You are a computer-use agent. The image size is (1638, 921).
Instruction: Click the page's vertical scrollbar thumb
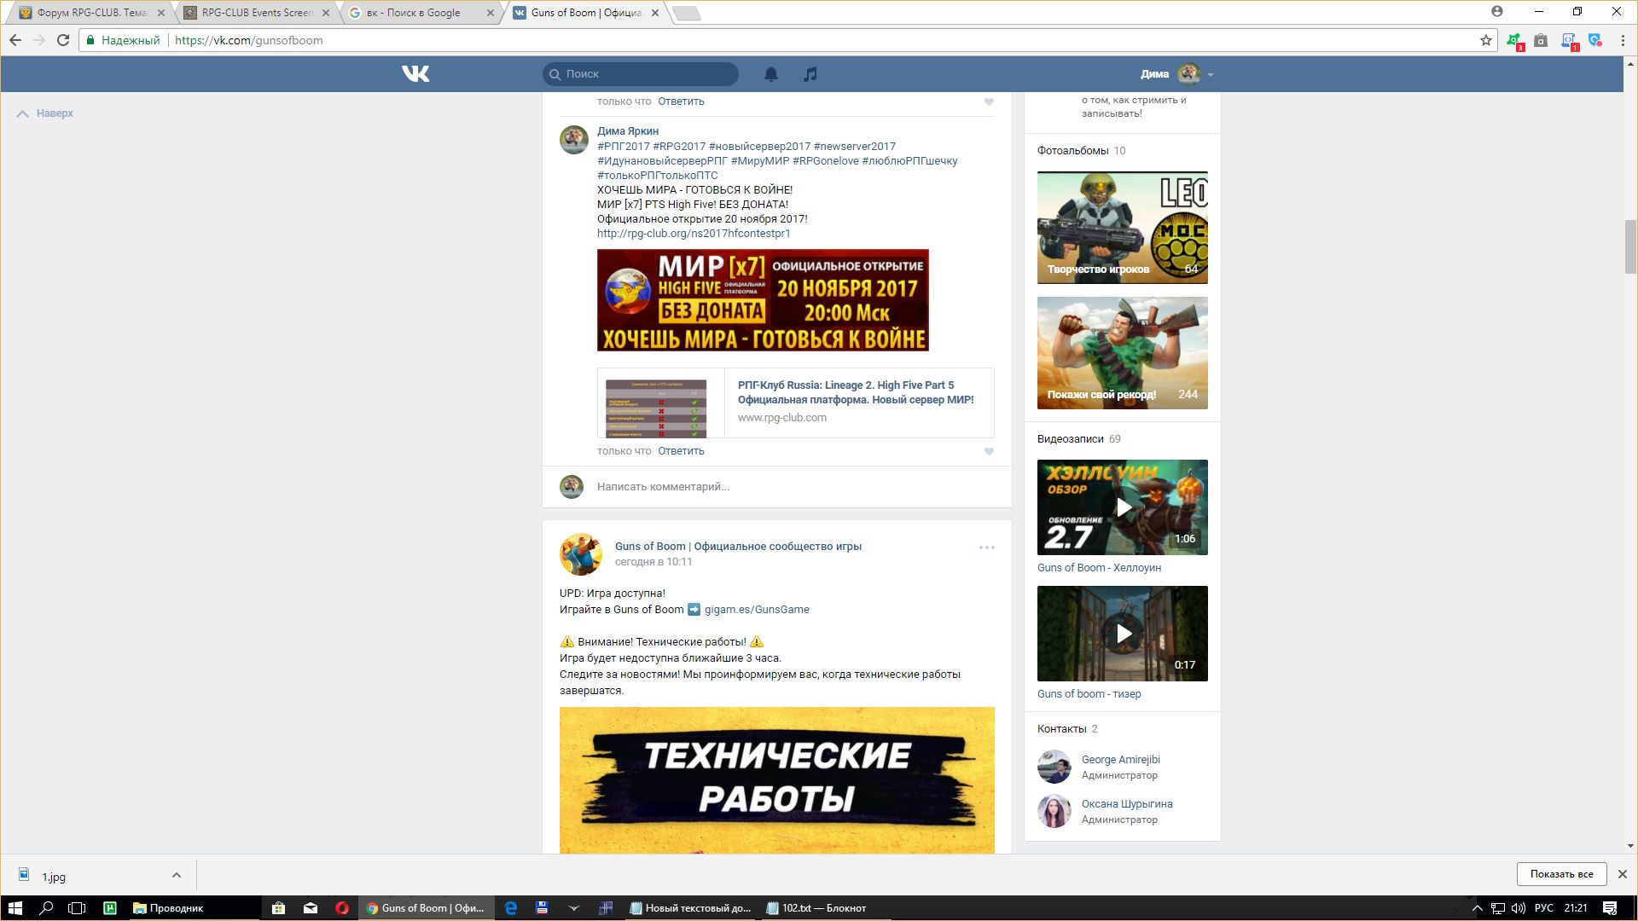point(1630,246)
